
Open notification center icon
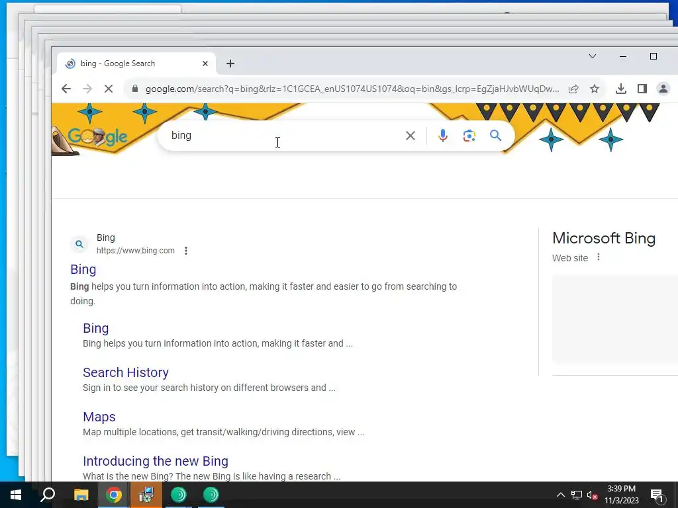[x=657, y=495]
